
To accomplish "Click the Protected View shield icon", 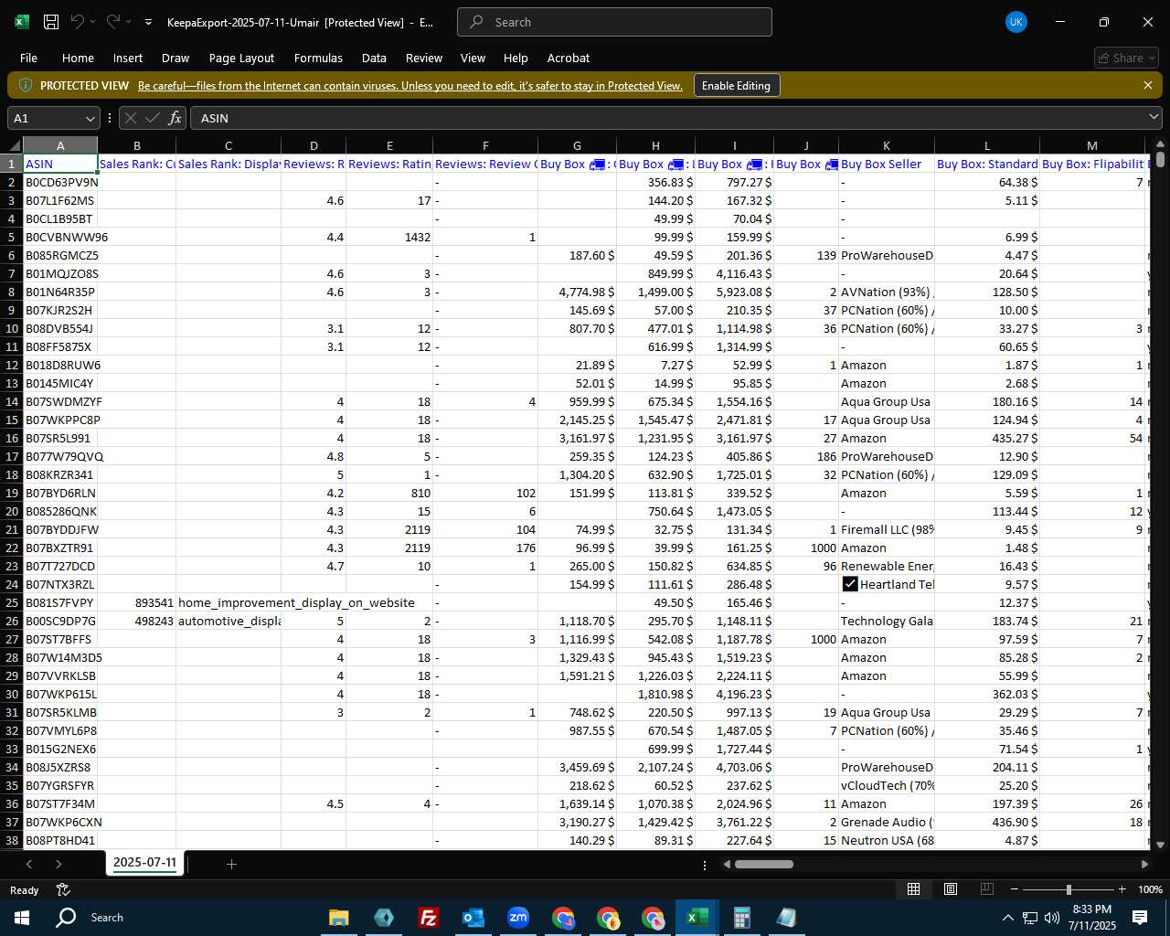I will point(26,85).
